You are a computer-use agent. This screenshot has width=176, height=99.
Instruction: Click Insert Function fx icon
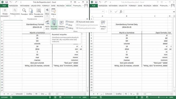coord(121,12)
